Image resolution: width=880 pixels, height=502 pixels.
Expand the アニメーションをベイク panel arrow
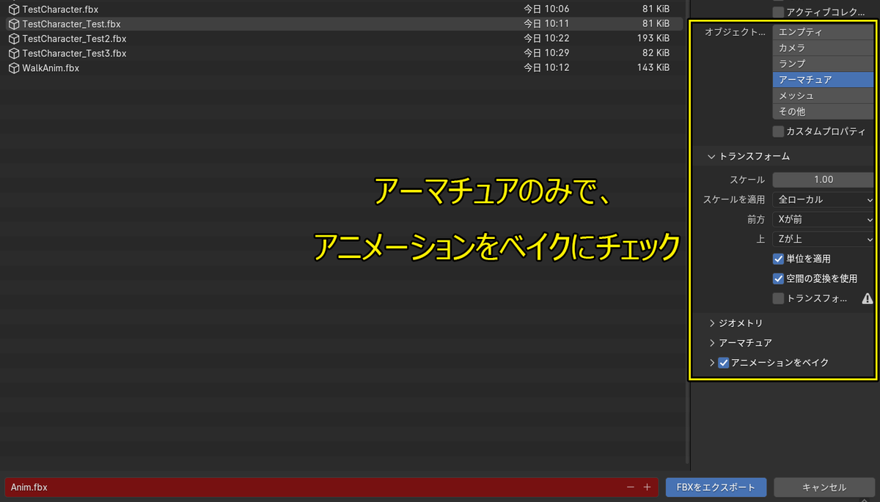711,363
